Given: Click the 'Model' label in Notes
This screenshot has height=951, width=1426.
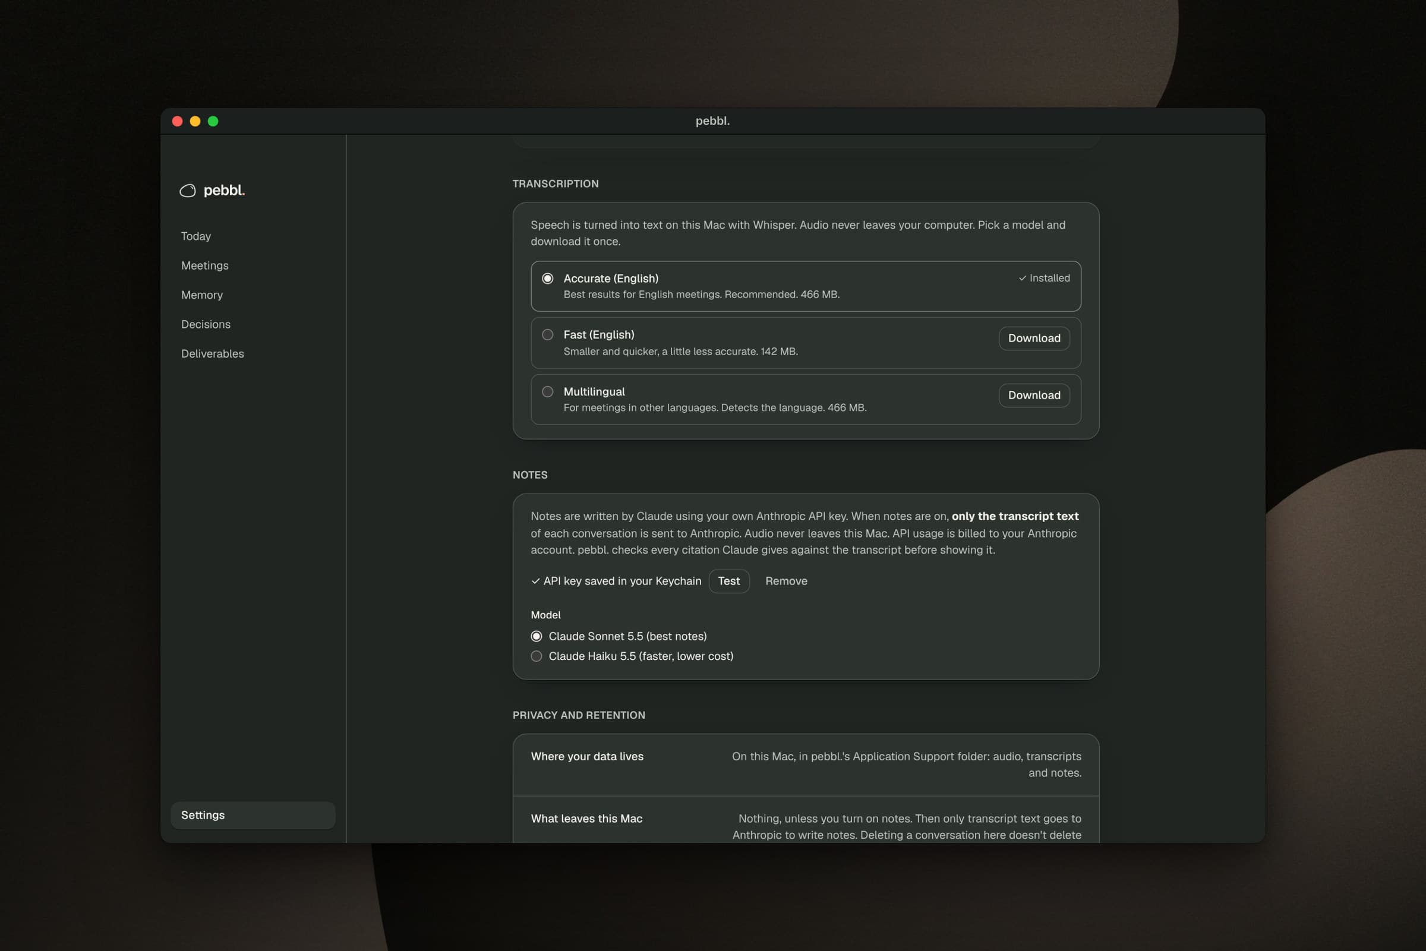Looking at the screenshot, I should (x=546, y=615).
